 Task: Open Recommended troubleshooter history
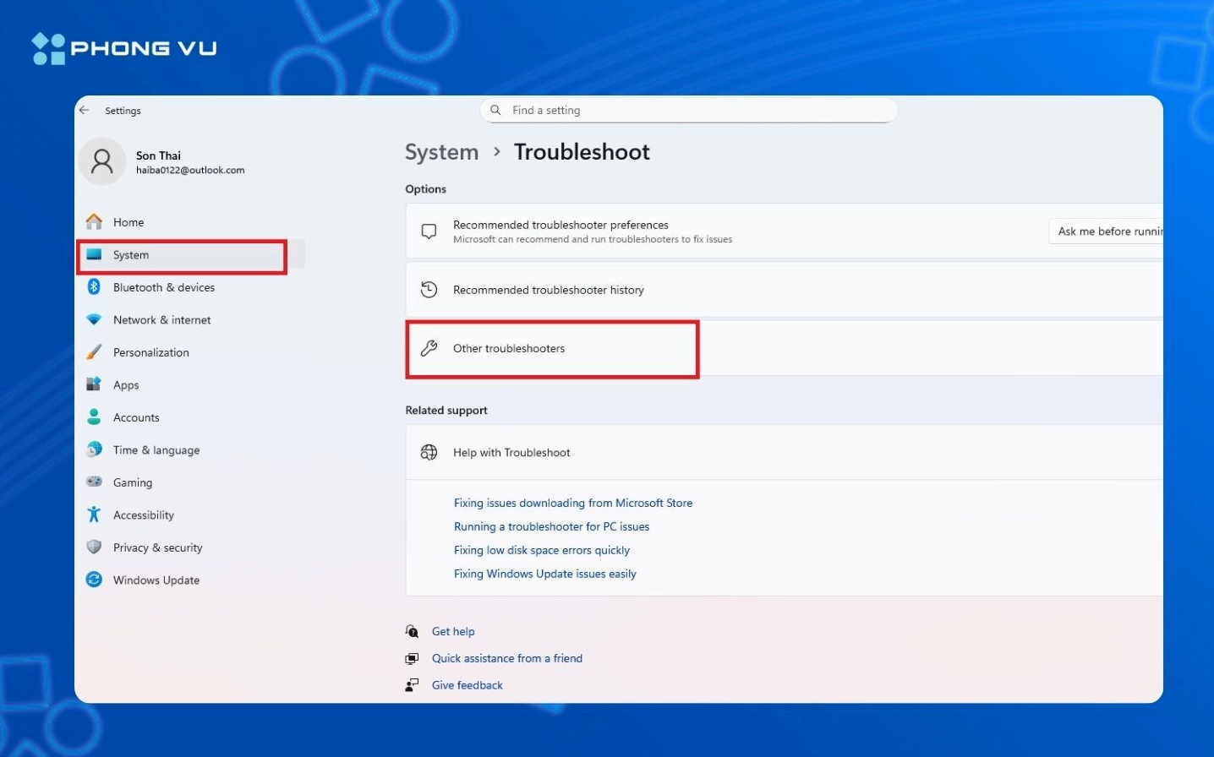click(x=784, y=290)
